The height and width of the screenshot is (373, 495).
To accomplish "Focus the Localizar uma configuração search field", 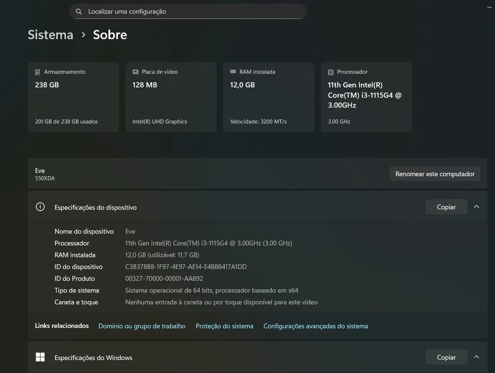I will (x=193, y=12).
